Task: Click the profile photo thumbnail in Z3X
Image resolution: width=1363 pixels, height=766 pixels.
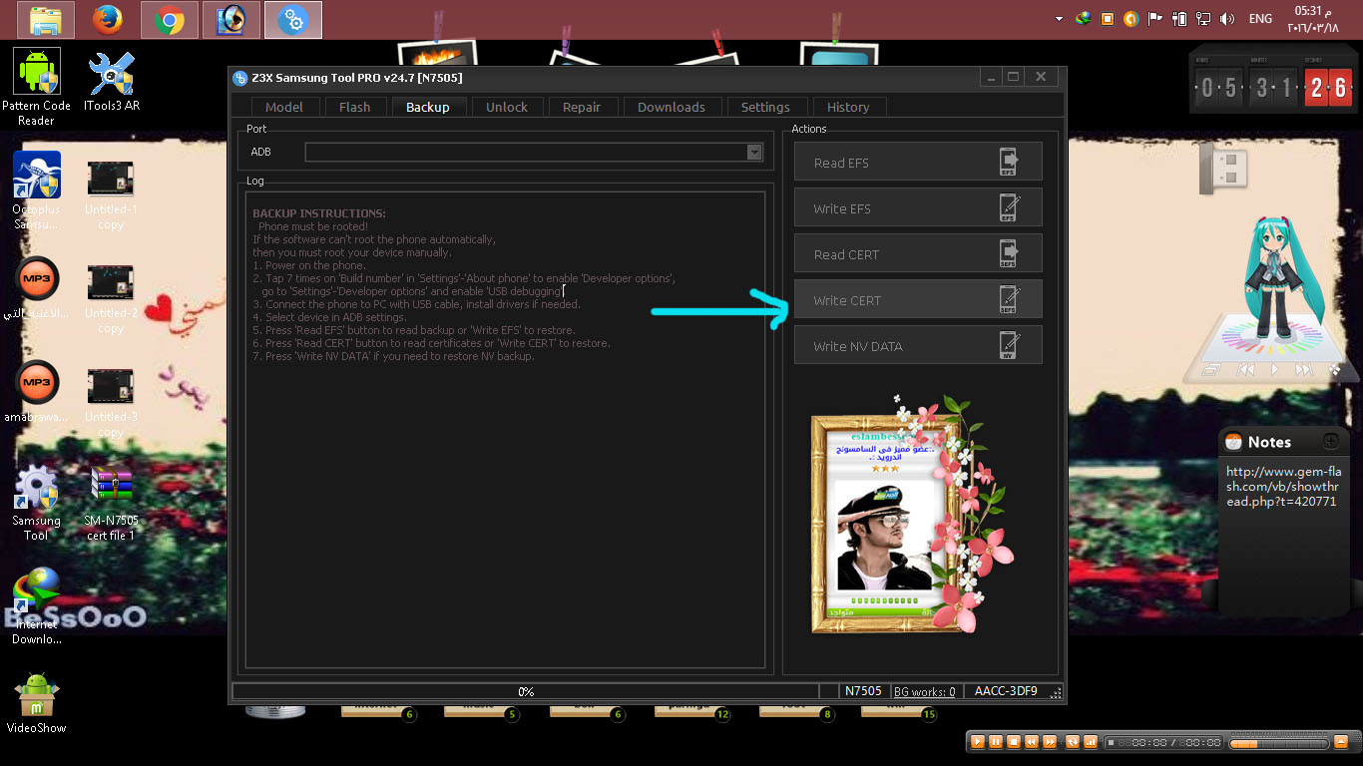Action: coord(885,536)
